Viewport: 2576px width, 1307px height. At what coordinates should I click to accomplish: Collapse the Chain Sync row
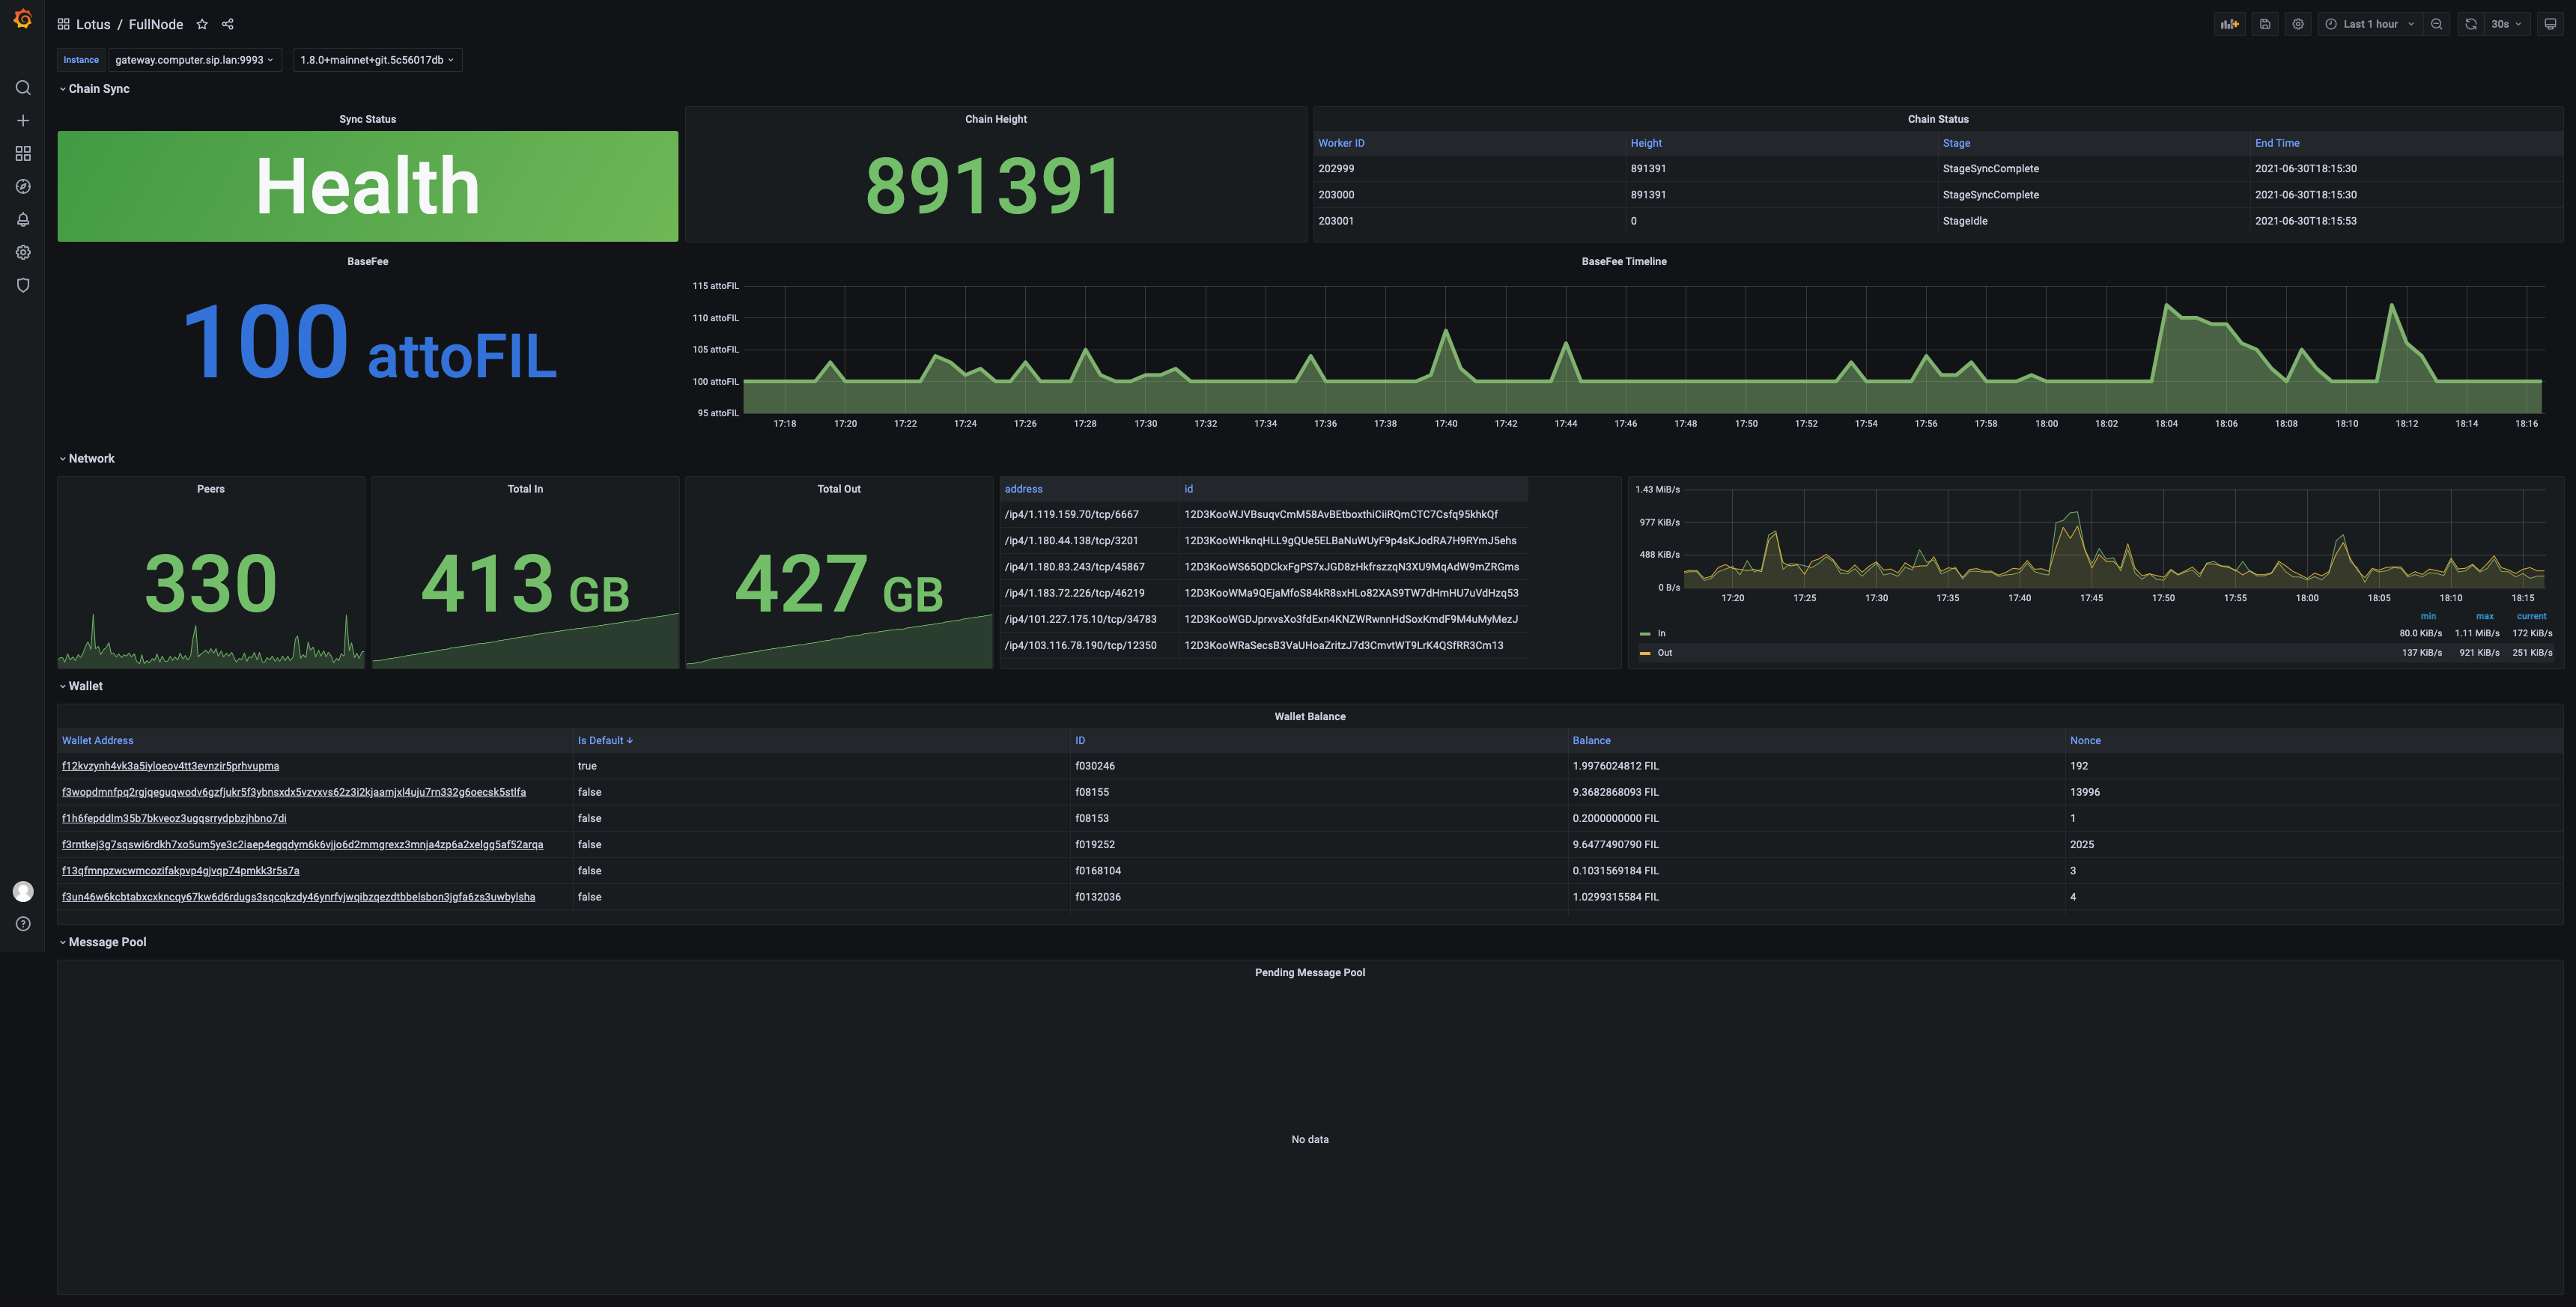point(98,89)
